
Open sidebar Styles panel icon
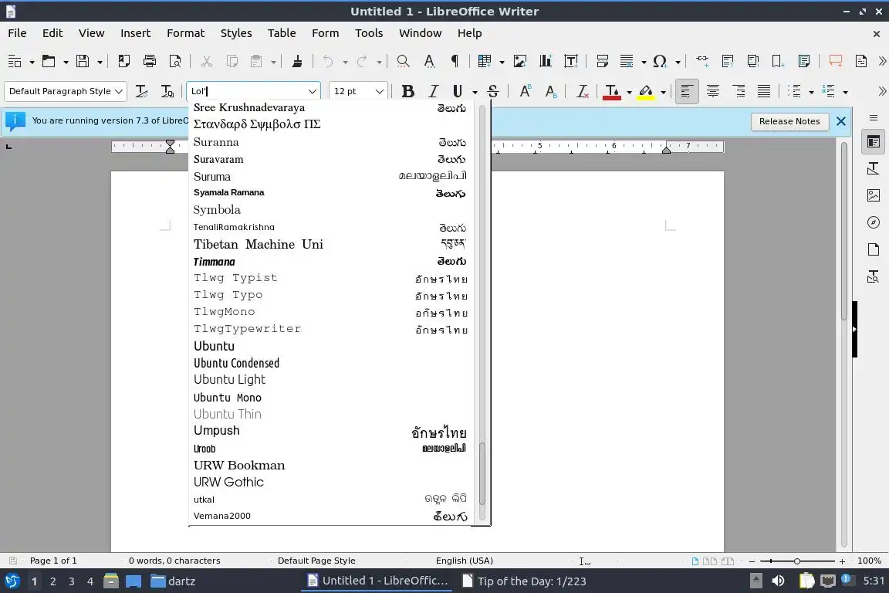873,168
